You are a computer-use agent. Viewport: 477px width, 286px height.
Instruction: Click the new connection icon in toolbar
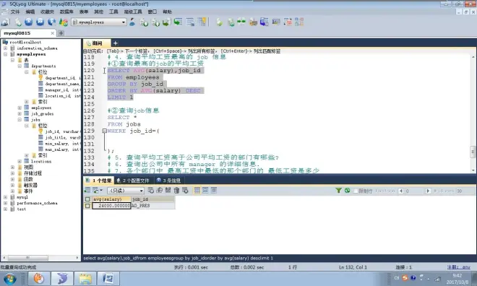5,22
